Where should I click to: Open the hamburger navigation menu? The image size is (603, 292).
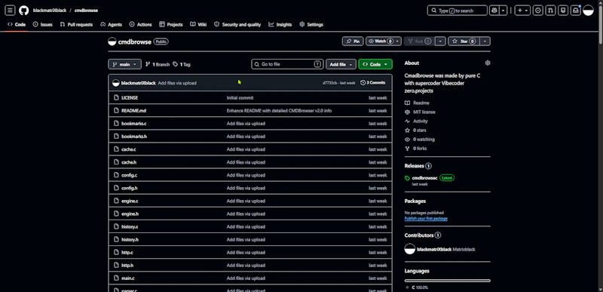click(x=10, y=11)
